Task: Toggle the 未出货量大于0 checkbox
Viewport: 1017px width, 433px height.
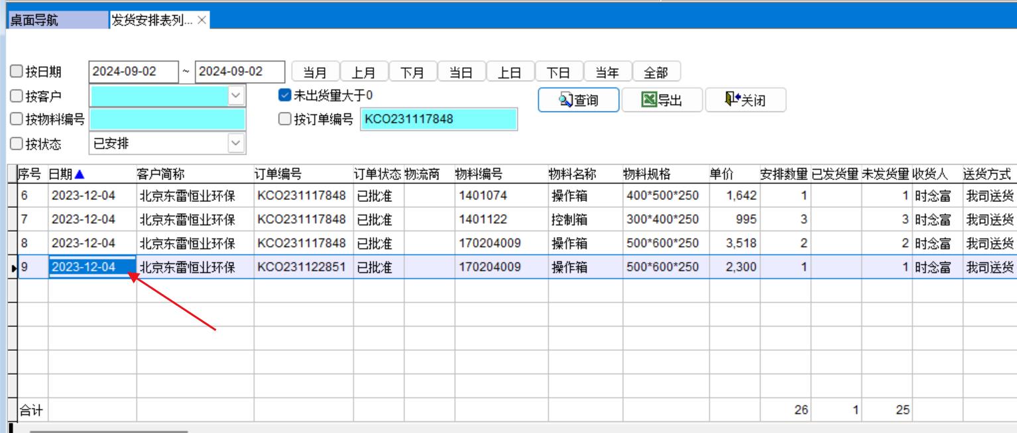Action: [285, 95]
